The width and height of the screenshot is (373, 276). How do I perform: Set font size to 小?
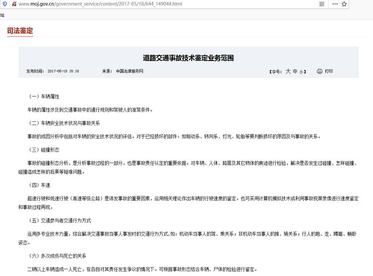(x=301, y=72)
